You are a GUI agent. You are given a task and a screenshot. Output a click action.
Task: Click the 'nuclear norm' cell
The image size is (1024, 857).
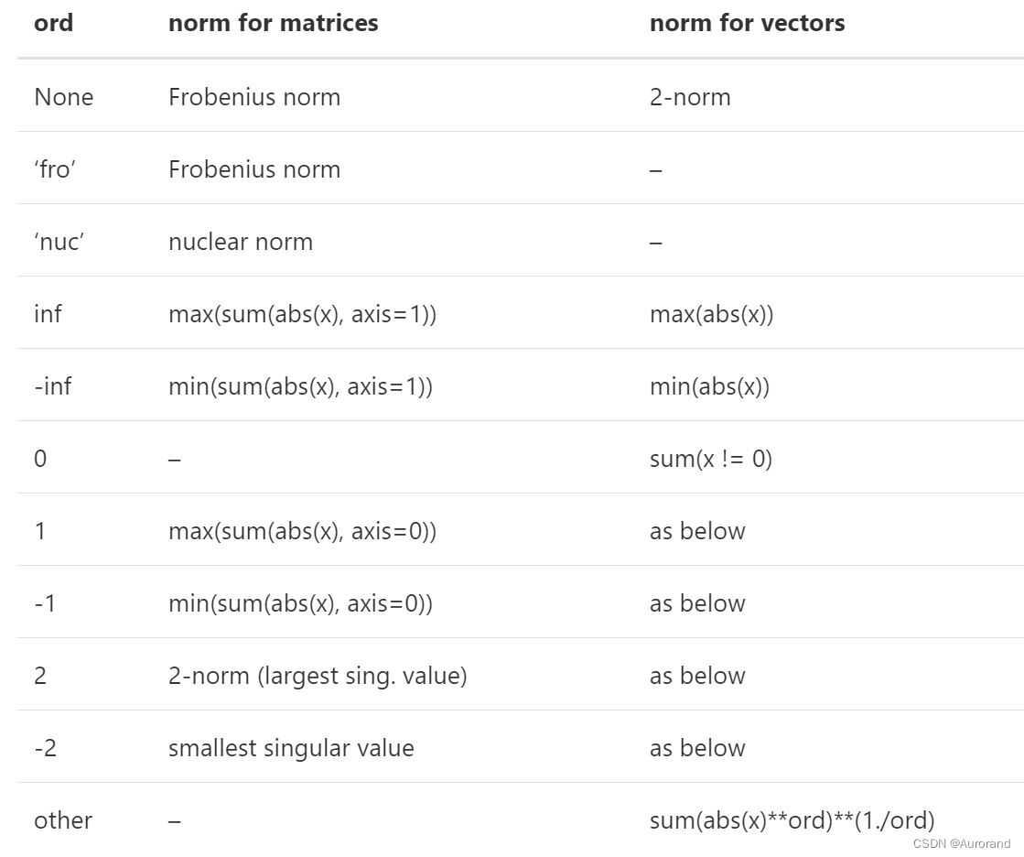click(241, 242)
